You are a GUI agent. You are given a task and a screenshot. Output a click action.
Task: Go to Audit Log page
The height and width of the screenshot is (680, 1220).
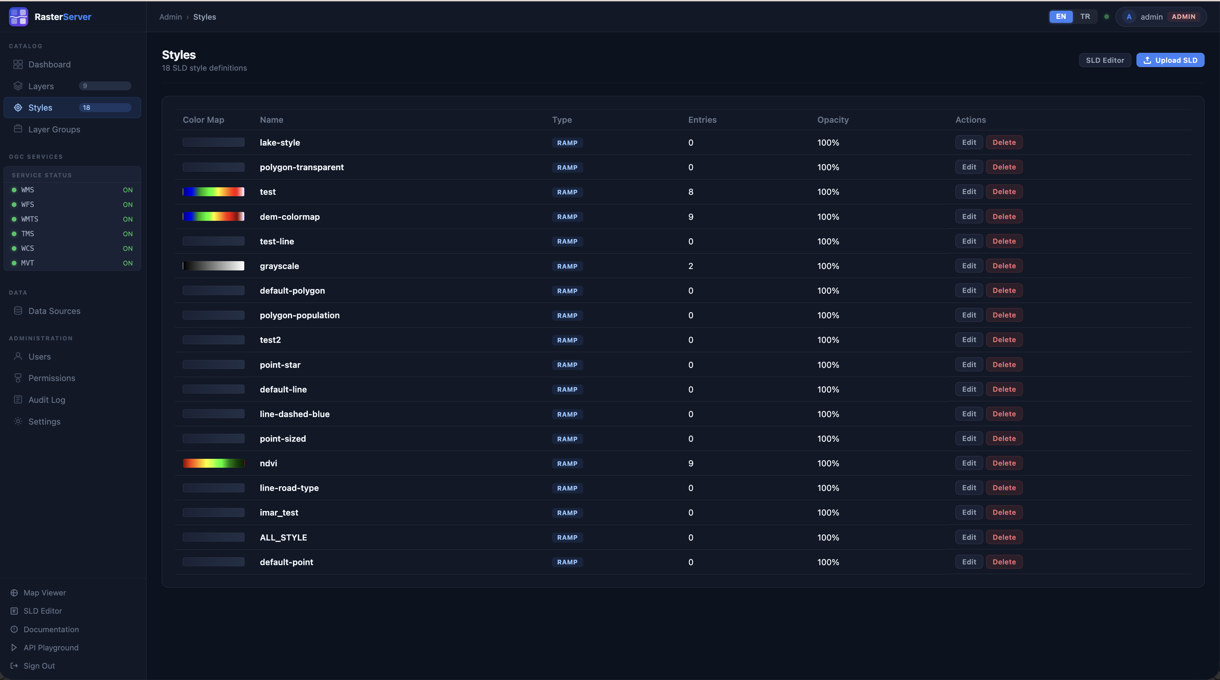pyautogui.click(x=47, y=400)
